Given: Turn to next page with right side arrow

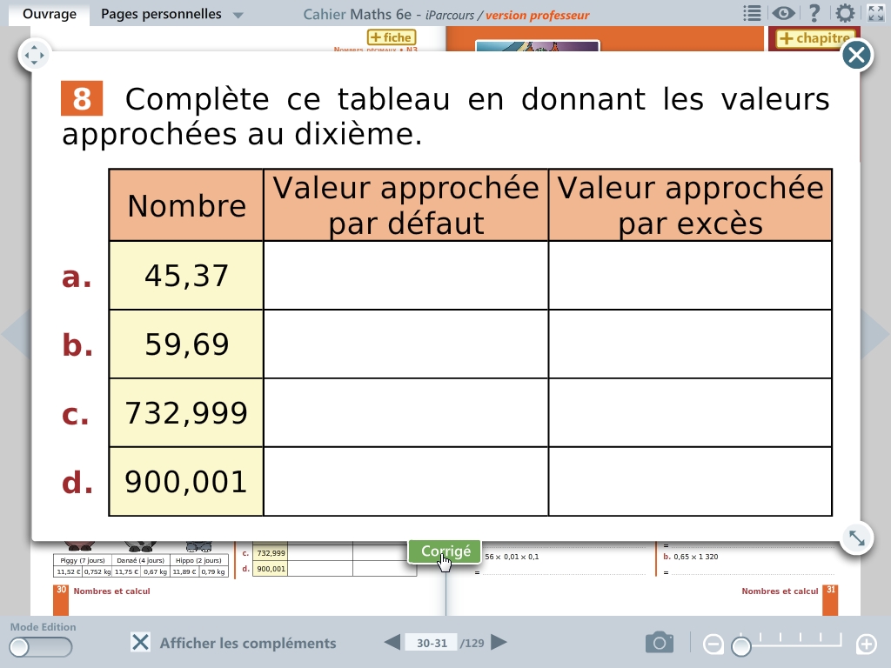Looking at the screenshot, I should click(x=875, y=334).
